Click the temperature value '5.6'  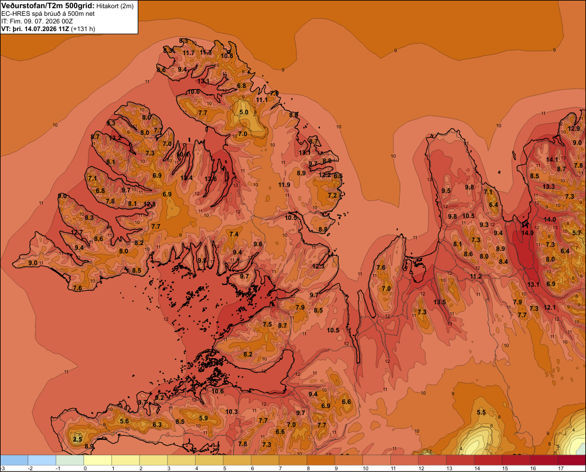pos(124,421)
